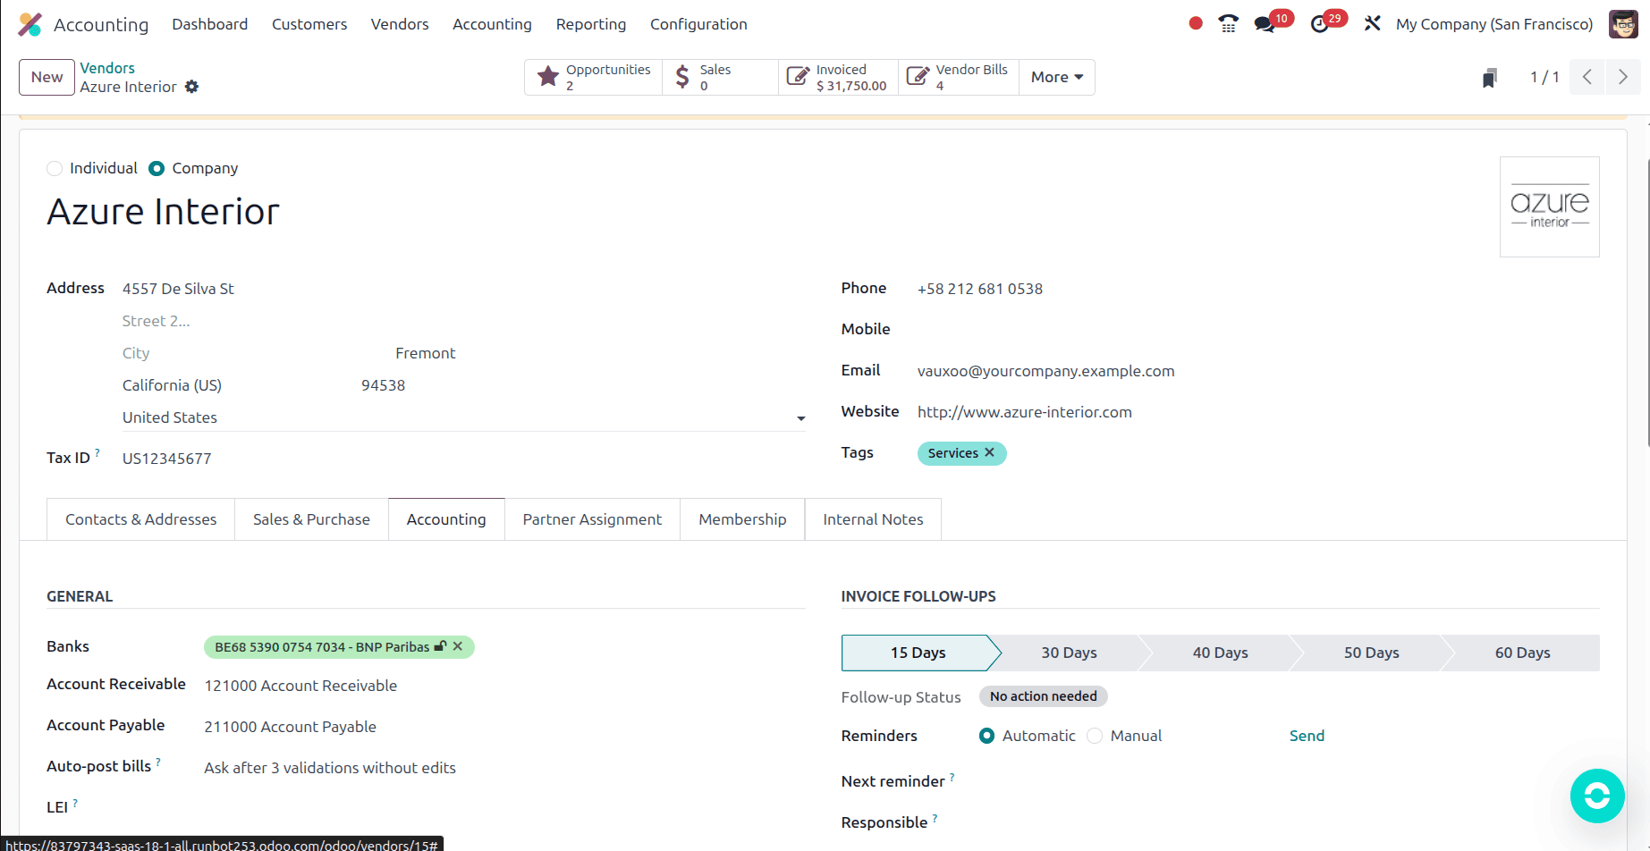Select Automatic reminders
This screenshot has width=1650, height=851.
pos(986,736)
